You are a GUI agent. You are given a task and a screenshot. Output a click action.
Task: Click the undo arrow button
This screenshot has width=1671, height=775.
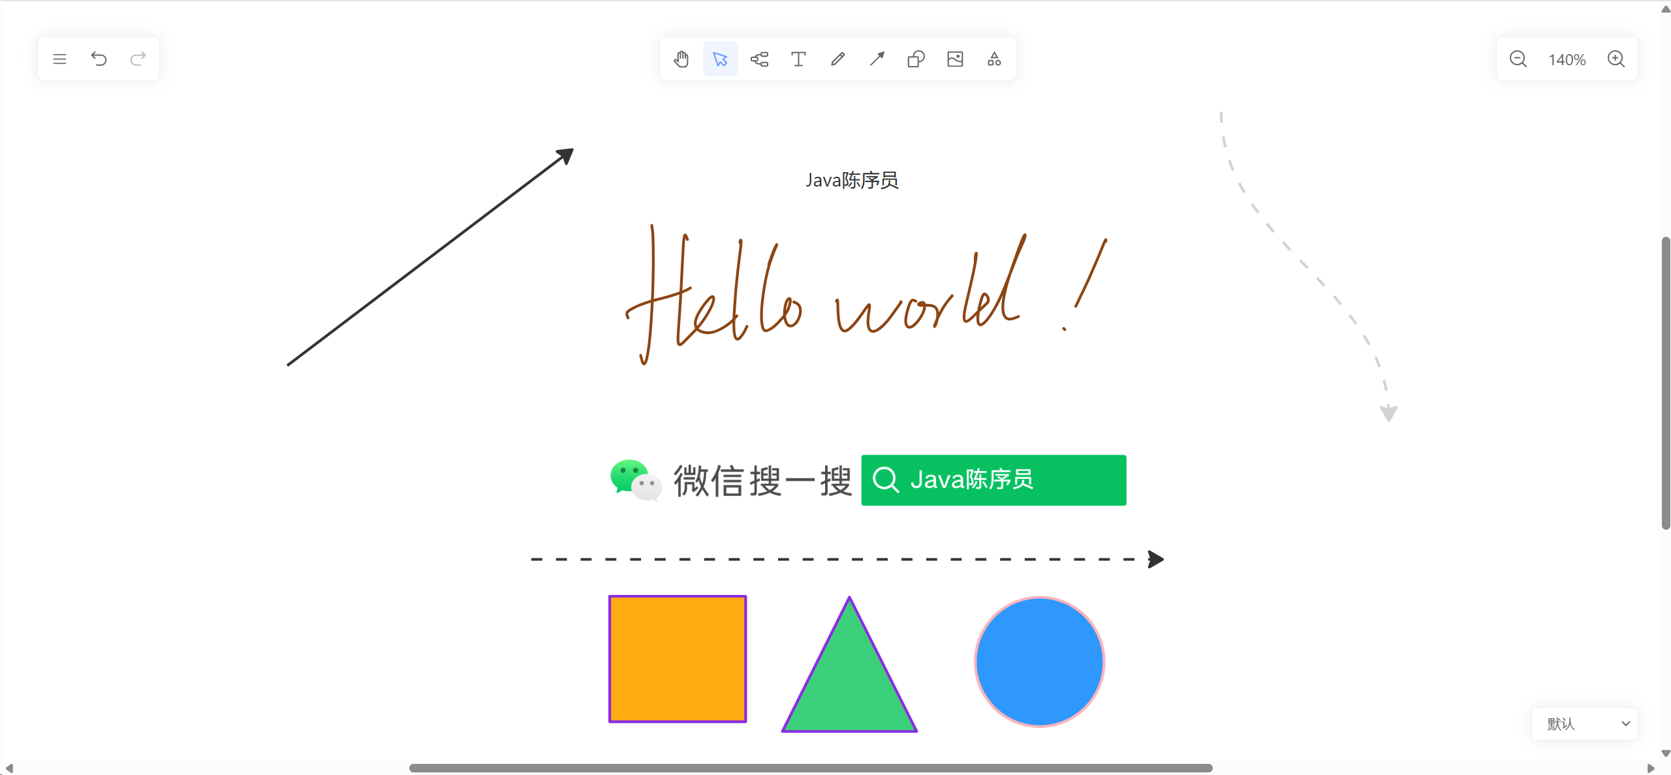pyautogui.click(x=99, y=59)
